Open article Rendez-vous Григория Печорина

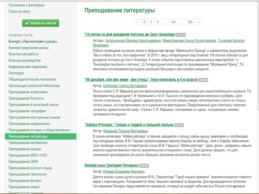click(111, 165)
